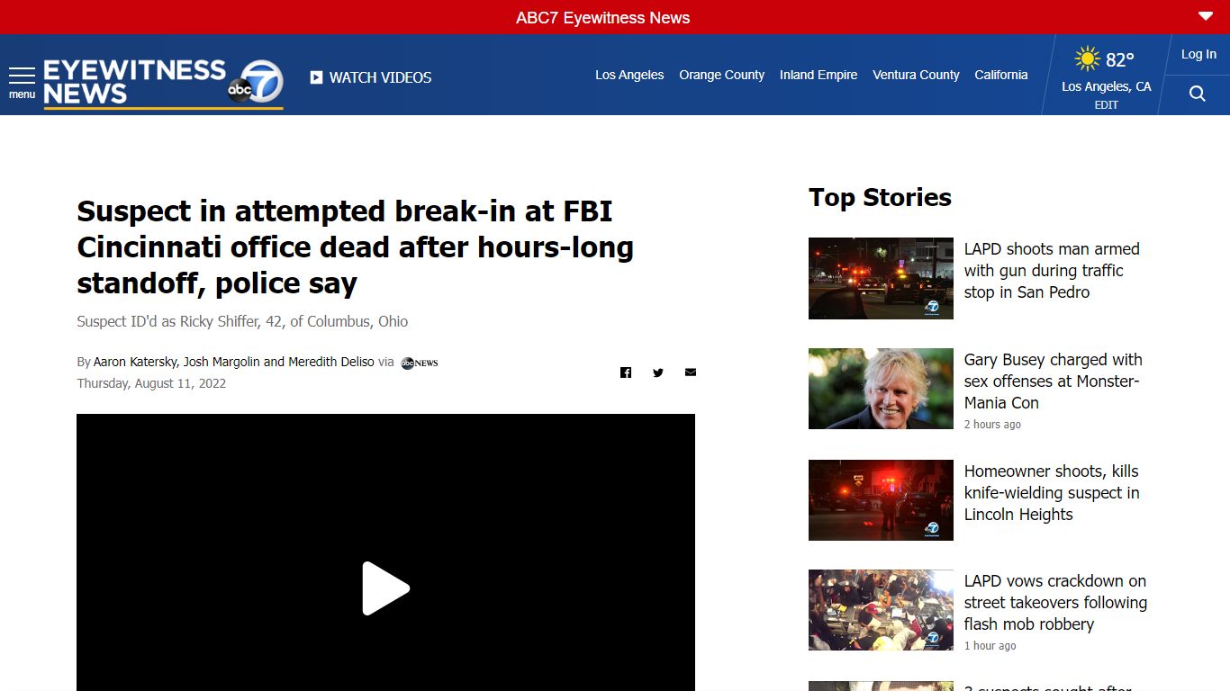Click the Log In button
The width and height of the screenshot is (1230, 691).
coord(1198,55)
